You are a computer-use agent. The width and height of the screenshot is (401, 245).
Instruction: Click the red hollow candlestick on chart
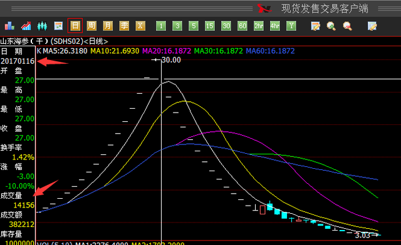point(263,209)
